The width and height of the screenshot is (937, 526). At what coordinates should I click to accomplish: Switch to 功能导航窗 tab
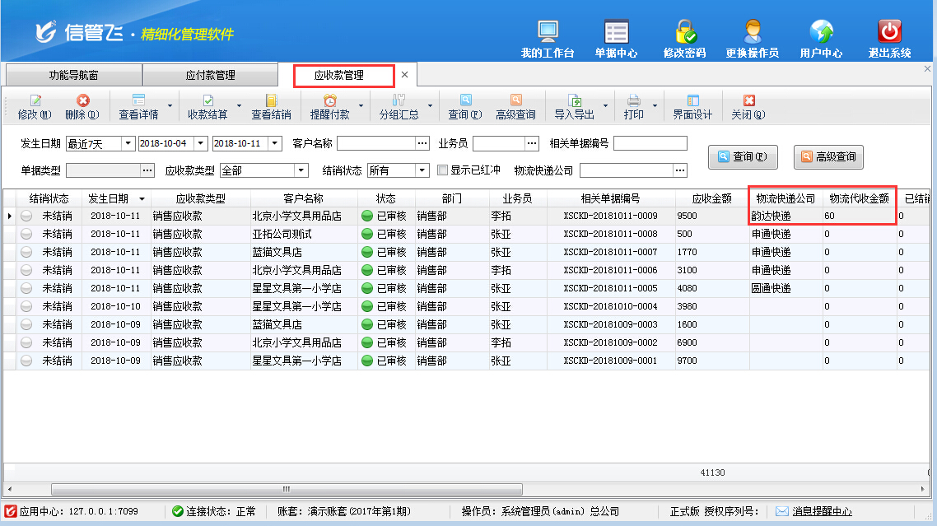click(x=73, y=75)
